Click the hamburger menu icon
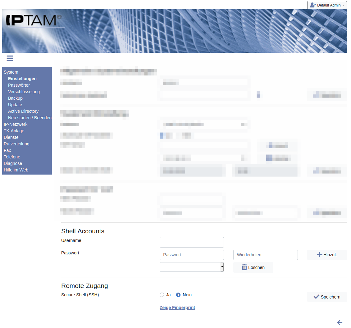Screen dimensions: 351x328 coord(10,58)
